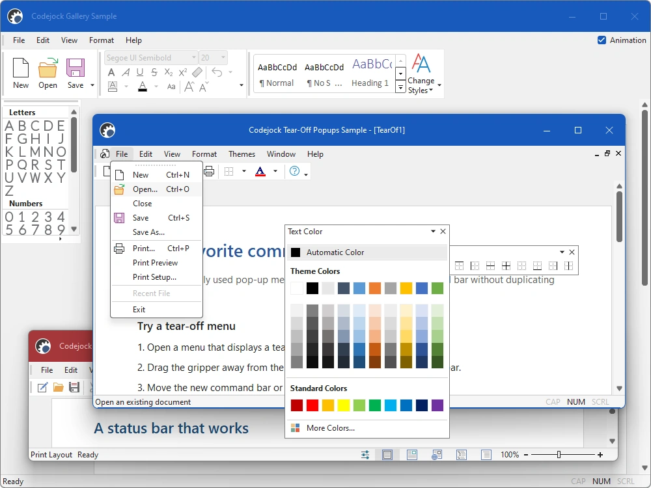Expand the font color dropdown arrow in Gallery toolbar
The image size is (651, 488).
(156, 87)
